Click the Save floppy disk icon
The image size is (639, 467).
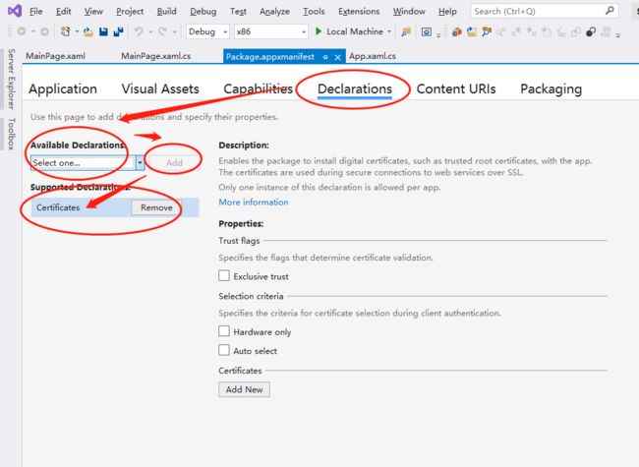(x=103, y=31)
